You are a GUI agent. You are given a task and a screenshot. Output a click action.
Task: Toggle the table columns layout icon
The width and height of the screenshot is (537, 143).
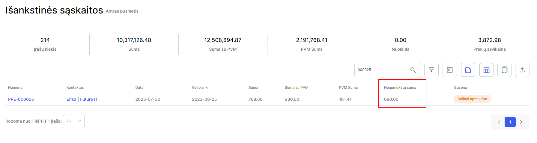pos(486,70)
